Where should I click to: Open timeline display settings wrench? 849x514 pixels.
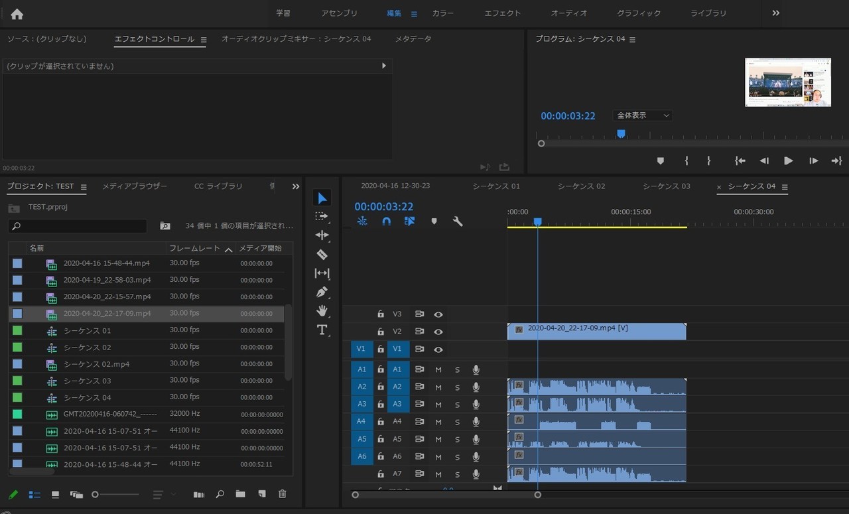pos(458,222)
